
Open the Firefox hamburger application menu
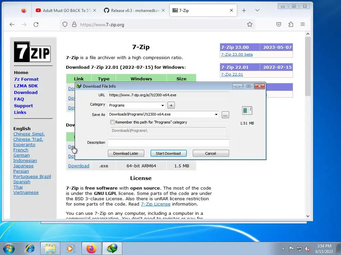pyautogui.click(x=302, y=24)
